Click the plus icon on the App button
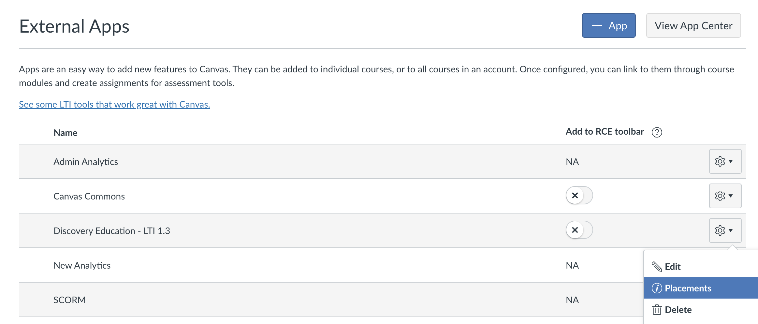 597,25
